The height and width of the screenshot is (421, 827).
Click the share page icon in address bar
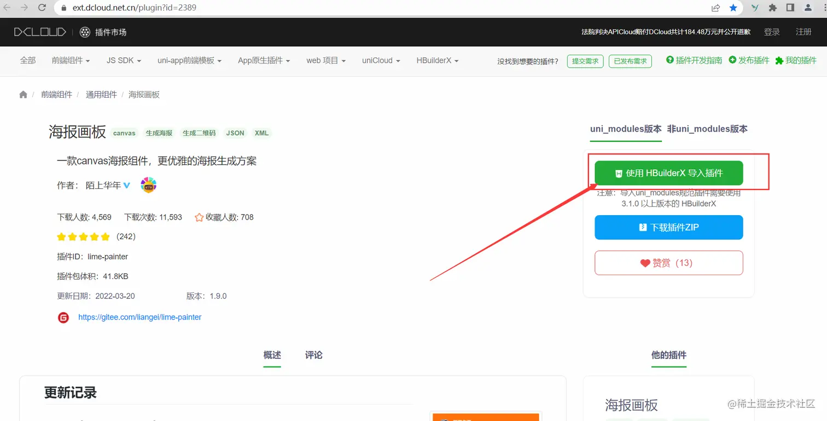pyautogui.click(x=715, y=8)
